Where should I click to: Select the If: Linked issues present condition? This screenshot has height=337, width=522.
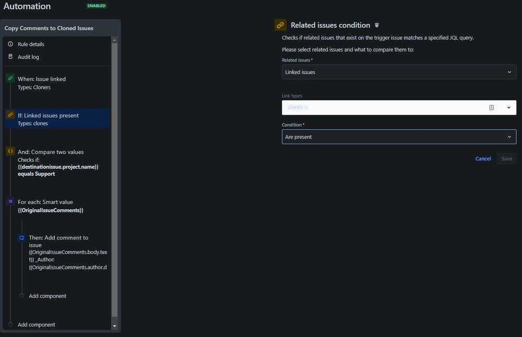point(56,118)
